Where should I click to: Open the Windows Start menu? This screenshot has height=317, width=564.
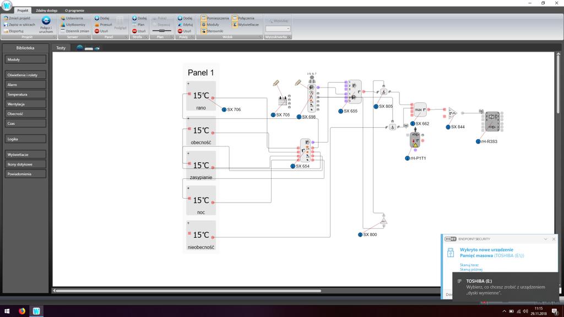pyautogui.click(x=7, y=311)
